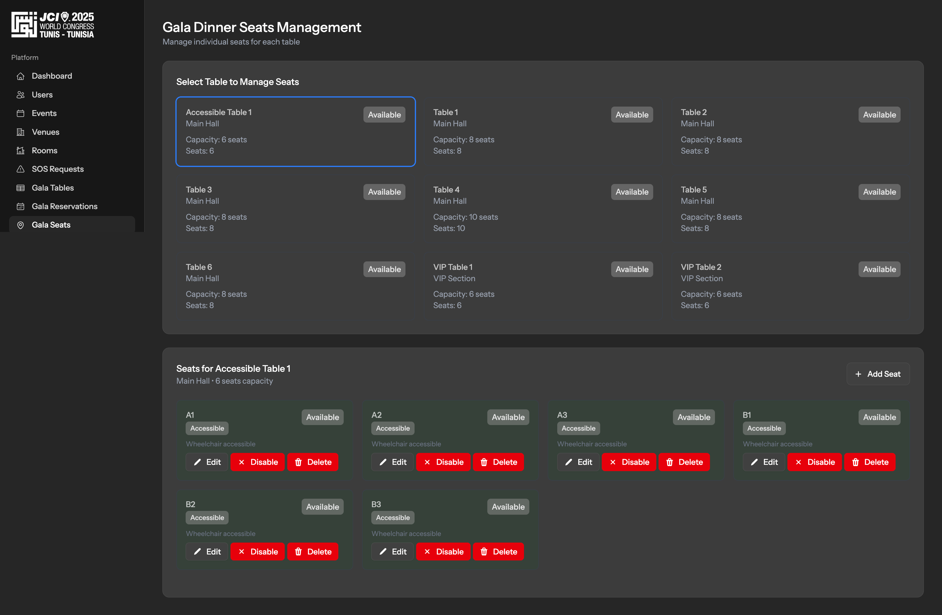
Task: Click the Users people icon in sidebar
Action: (21, 95)
